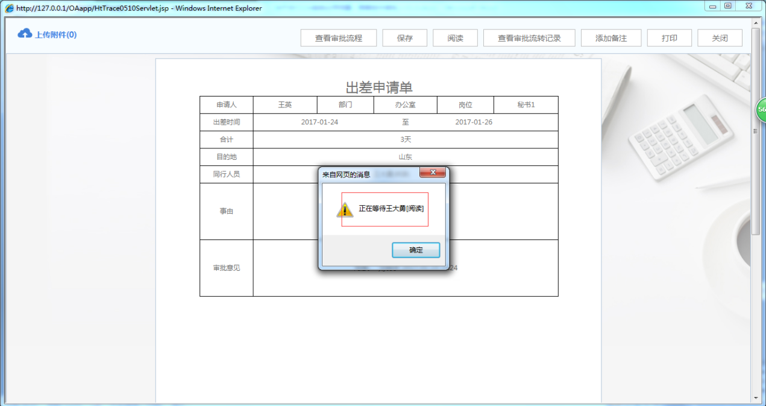The width and height of the screenshot is (766, 406).
Task: Confirm the dialog by clicking 确定
Action: [x=416, y=250]
